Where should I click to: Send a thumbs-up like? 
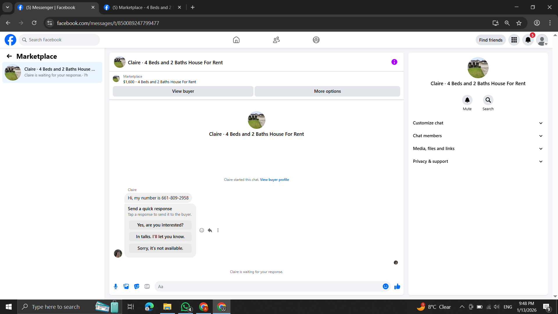coord(397,286)
